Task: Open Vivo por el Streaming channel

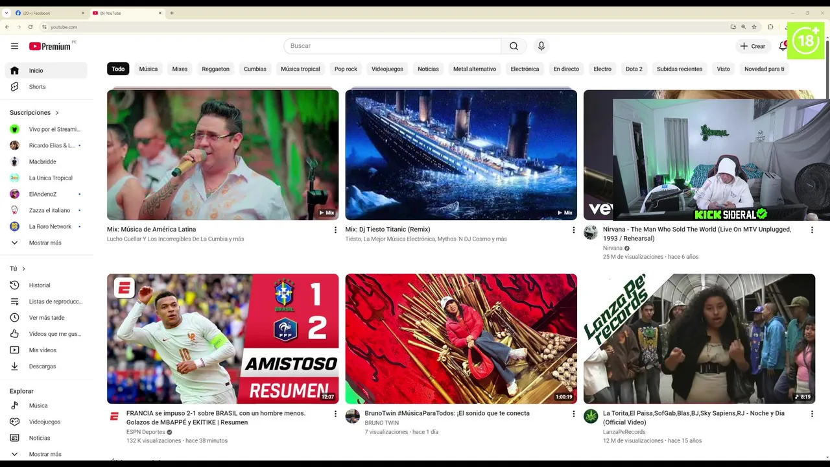Action: pyautogui.click(x=45, y=129)
